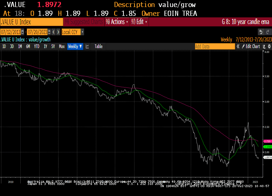
Task: Step the date range forward with right arrow
Action: [58, 32]
